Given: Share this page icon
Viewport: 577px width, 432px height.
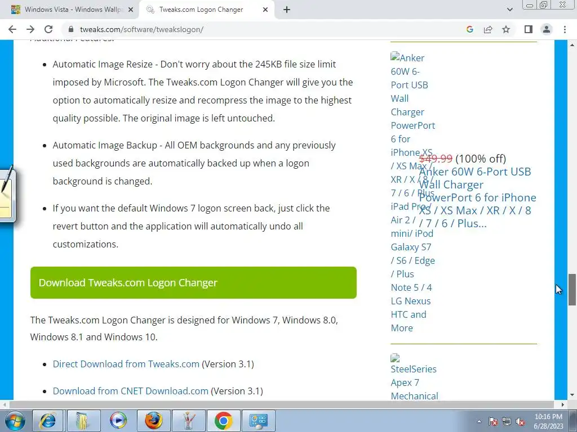Looking at the screenshot, I should (488, 29).
